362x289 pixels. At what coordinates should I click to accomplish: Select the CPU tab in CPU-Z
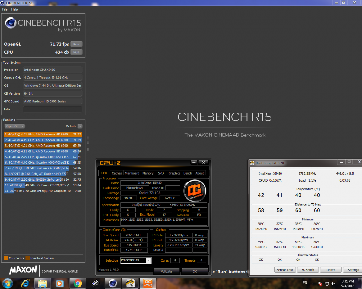point(104,173)
